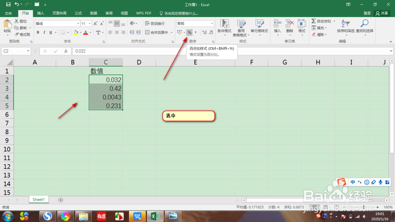Click the formula bar showing 0.032
The width and height of the screenshot is (395, 222).
pyautogui.click(x=231, y=51)
